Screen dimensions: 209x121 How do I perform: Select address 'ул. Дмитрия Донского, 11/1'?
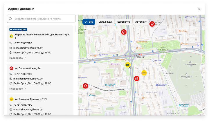click(x=31, y=99)
